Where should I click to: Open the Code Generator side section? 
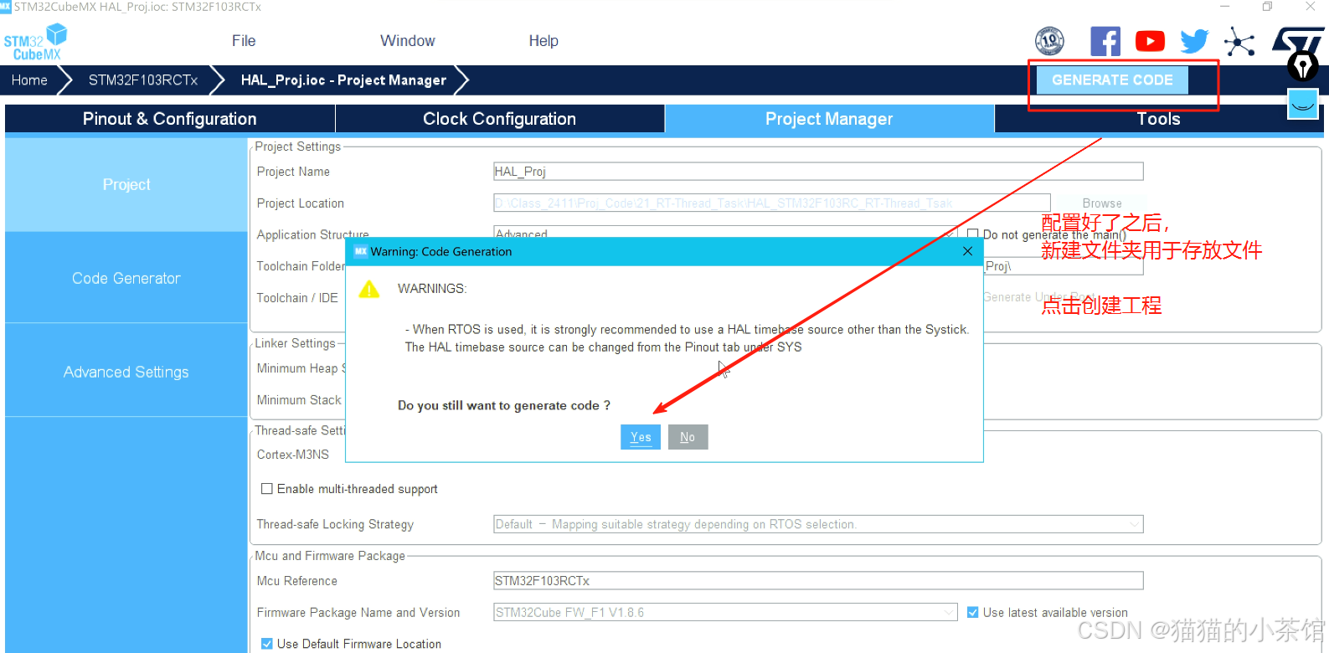pos(126,278)
